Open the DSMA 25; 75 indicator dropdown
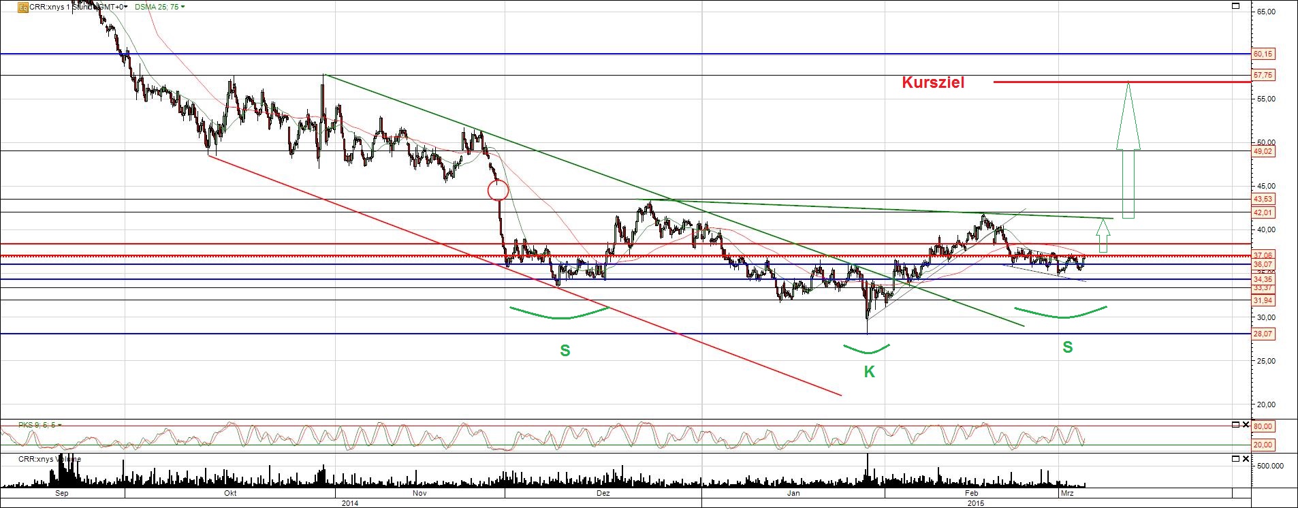This screenshot has width=1298, height=508. pyautogui.click(x=183, y=7)
